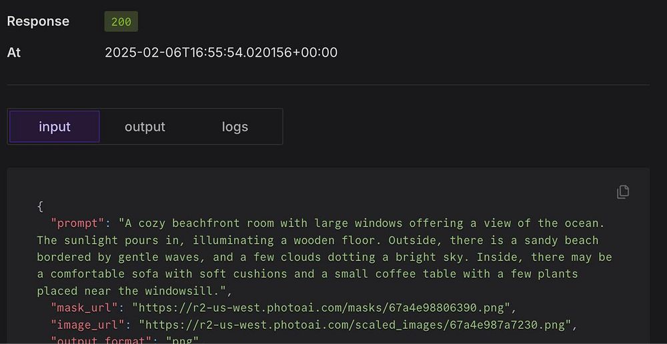Select the input tab

(x=55, y=127)
